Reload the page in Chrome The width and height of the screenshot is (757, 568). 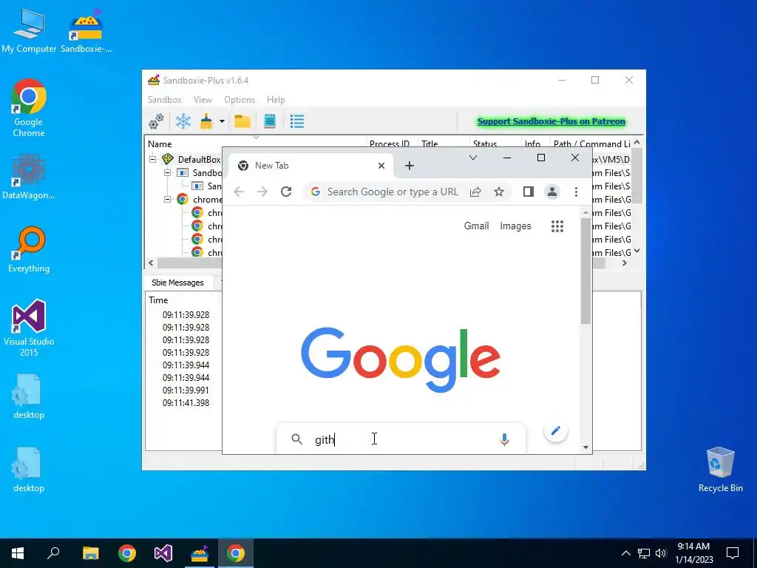[x=286, y=192]
